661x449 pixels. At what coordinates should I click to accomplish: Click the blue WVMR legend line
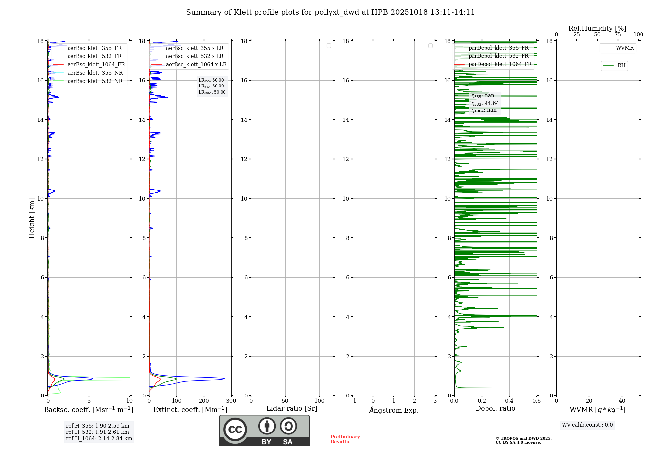(607, 48)
